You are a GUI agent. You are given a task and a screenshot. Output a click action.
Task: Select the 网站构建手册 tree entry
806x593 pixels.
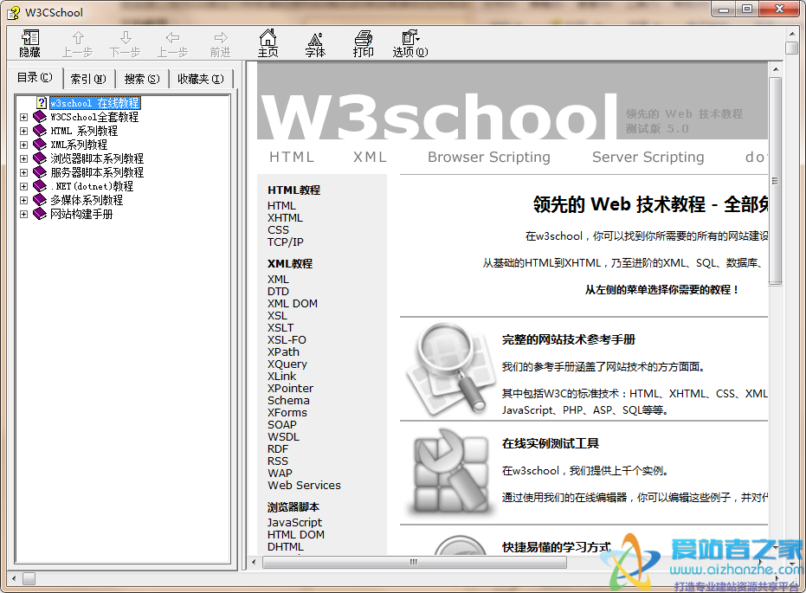coord(81,215)
